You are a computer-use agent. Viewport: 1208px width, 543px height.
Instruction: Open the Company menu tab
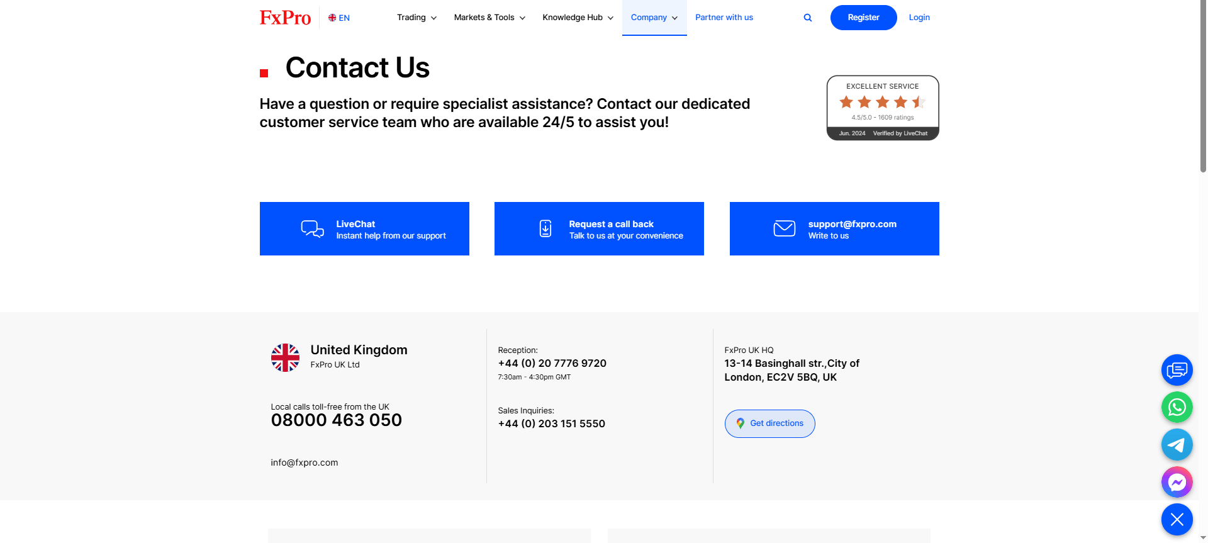tap(654, 18)
